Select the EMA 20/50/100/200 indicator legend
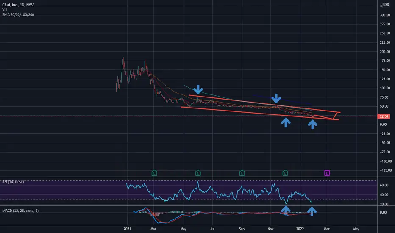The width and height of the screenshot is (395, 233). pos(18,14)
